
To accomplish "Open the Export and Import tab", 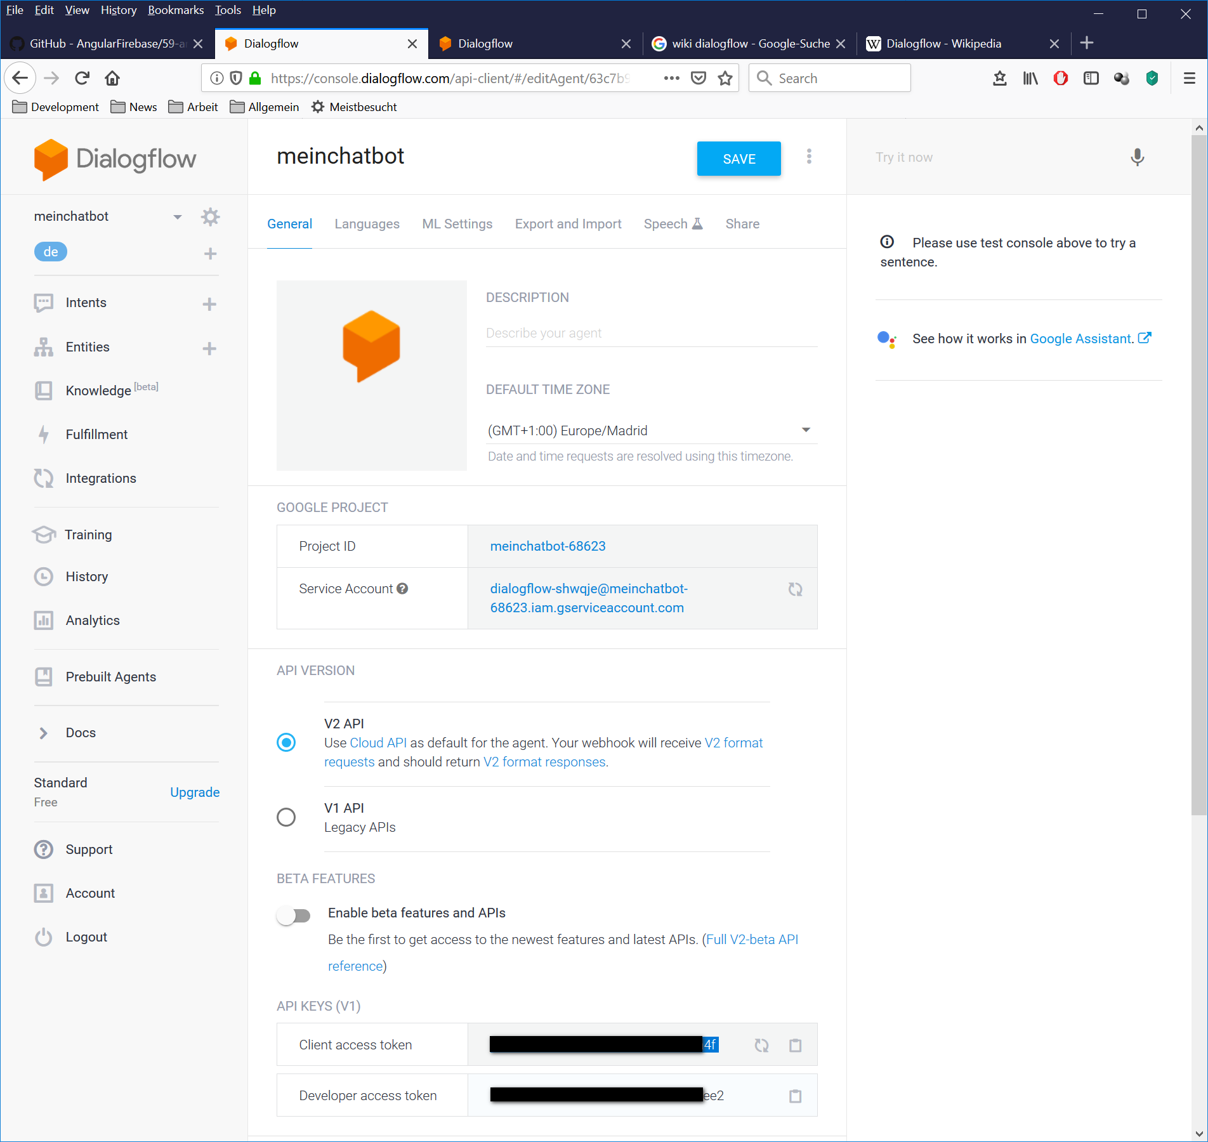I will pyautogui.click(x=568, y=224).
